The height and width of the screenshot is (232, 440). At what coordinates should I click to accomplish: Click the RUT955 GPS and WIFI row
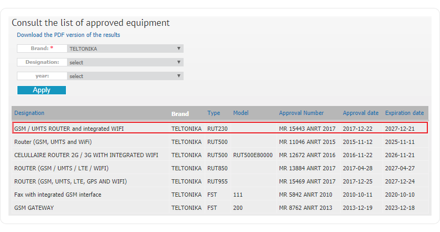(x=71, y=181)
